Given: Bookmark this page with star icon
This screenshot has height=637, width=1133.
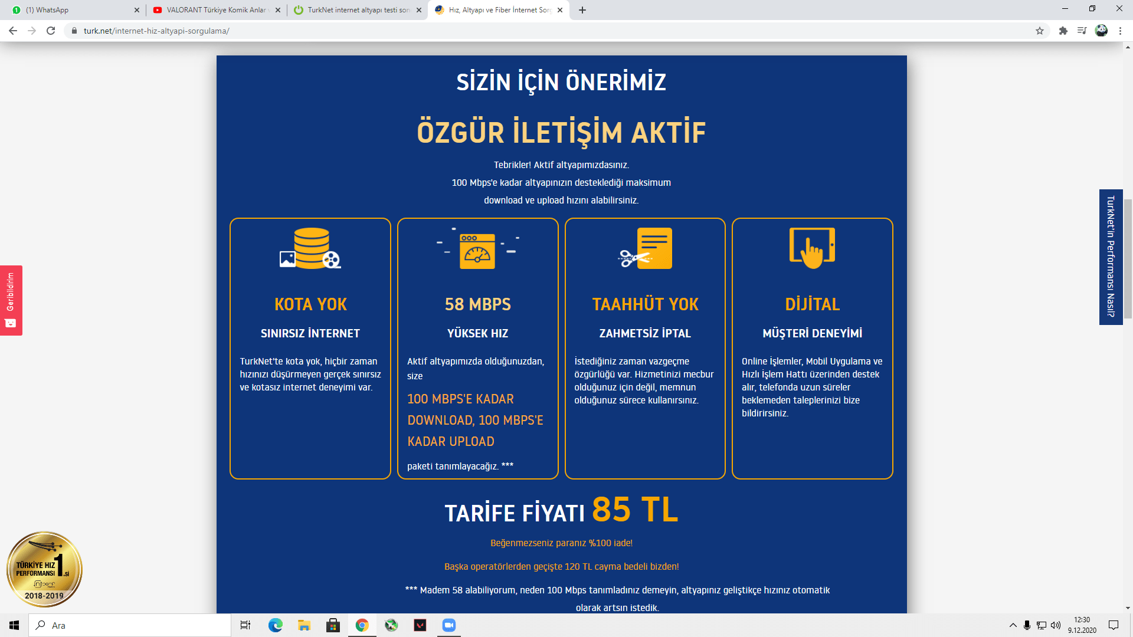Looking at the screenshot, I should pyautogui.click(x=1039, y=31).
